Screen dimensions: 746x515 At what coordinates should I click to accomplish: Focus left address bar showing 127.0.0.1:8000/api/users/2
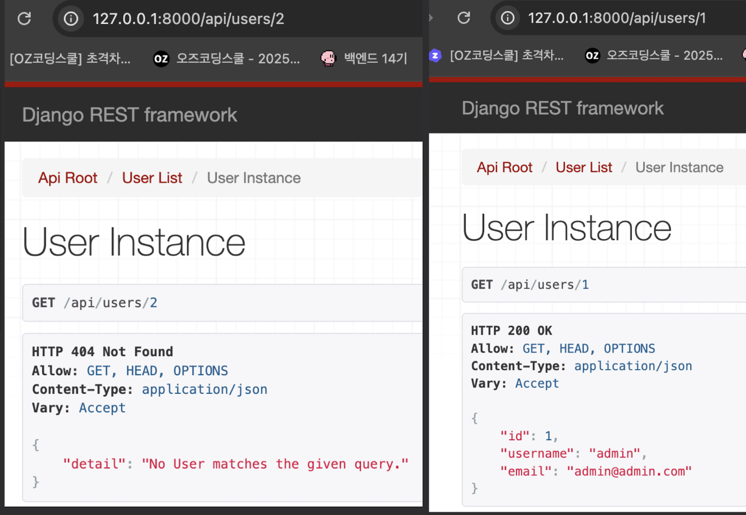[189, 19]
